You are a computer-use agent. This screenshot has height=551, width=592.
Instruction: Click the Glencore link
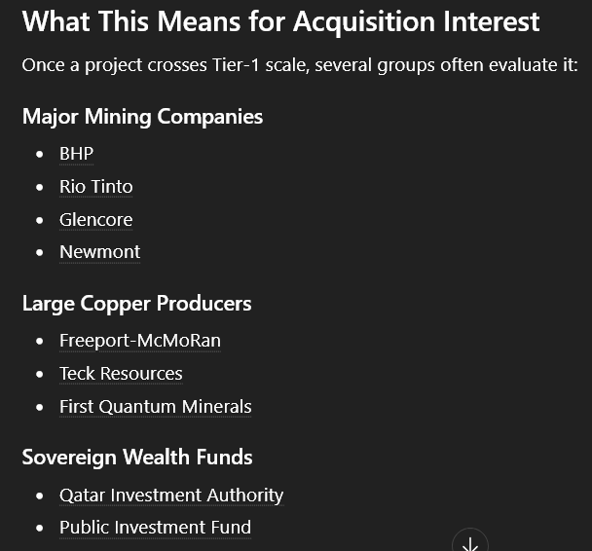click(x=95, y=220)
